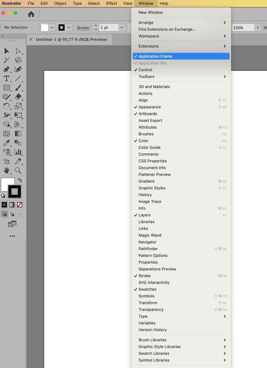Toggle the Layers panel item
267x368 pixels.
tap(181, 215)
